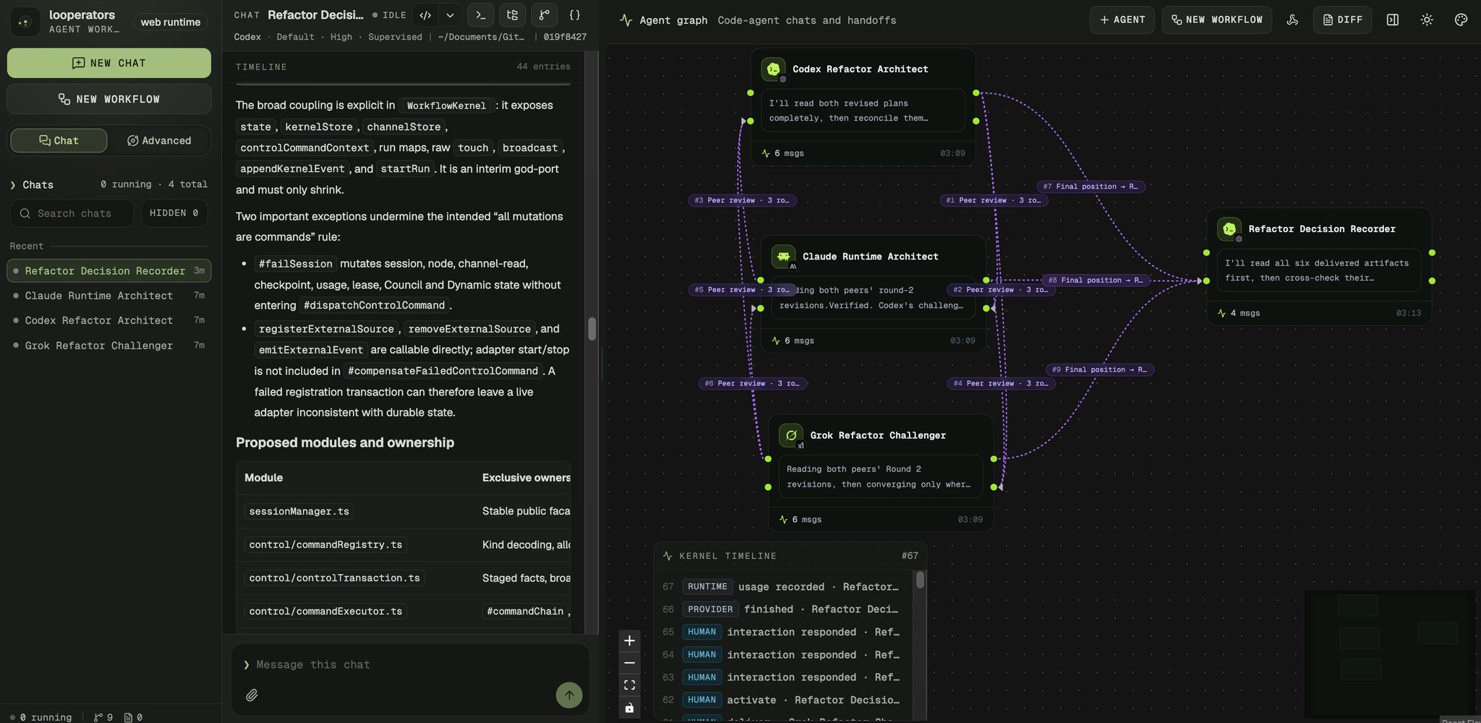Image resolution: width=1481 pixels, height=723 pixels.
Task: Select the Chat tab
Action: tap(59, 140)
